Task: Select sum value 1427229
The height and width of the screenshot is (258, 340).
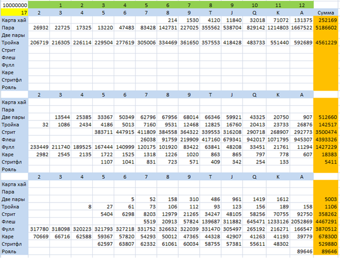Action: coord(326,147)
